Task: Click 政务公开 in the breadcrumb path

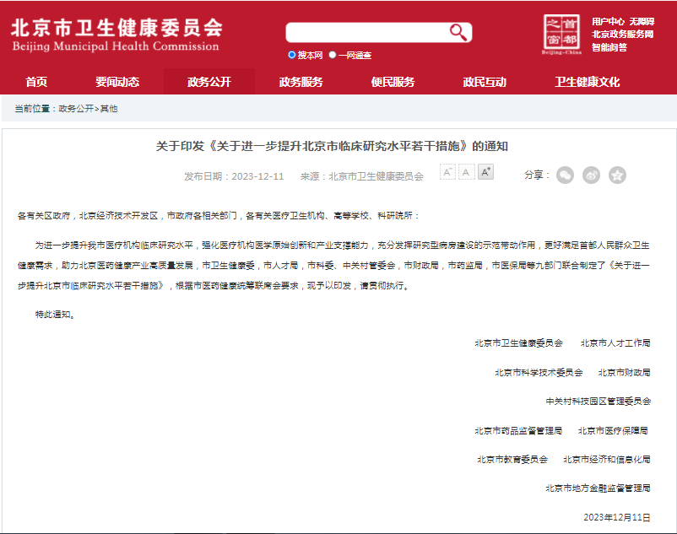Action: (x=76, y=109)
